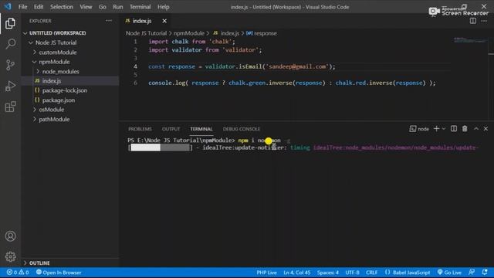Open Explorer more actions ellipsis
Viewport: 494px width, 278px height.
(109, 21)
